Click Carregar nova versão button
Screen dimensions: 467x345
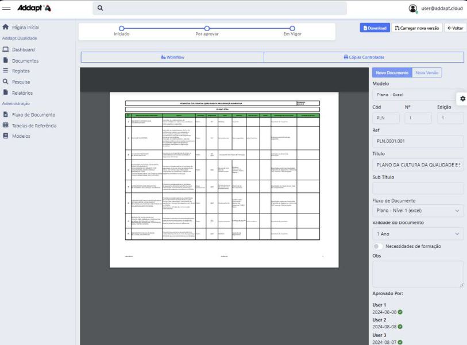click(417, 28)
